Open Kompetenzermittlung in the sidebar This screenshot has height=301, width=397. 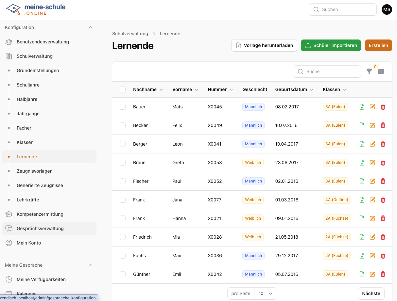pyautogui.click(x=40, y=214)
